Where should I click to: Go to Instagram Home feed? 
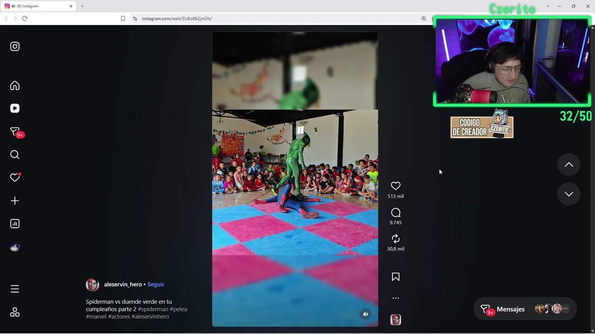pos(15,85)
